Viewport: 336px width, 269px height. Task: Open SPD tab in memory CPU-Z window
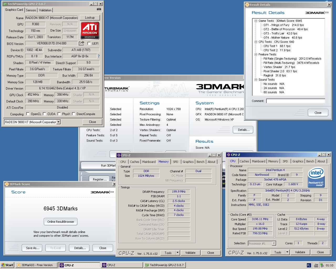point(176,162)
